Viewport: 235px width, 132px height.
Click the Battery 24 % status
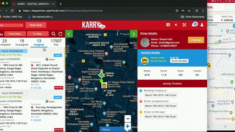coord(147,73)
